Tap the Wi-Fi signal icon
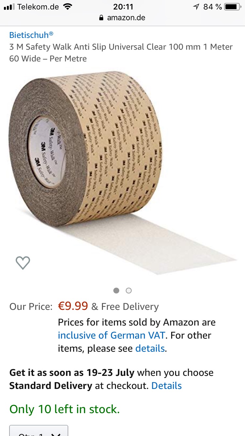Screen dimensions: 245x436 (x=68, y=7)
